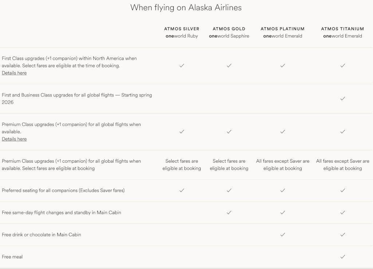Click Atmos Platinum checkmark for free drink or chocolate

pos(283,234)
